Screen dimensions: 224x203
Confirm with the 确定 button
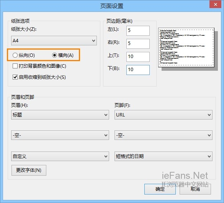click(160, 189)
